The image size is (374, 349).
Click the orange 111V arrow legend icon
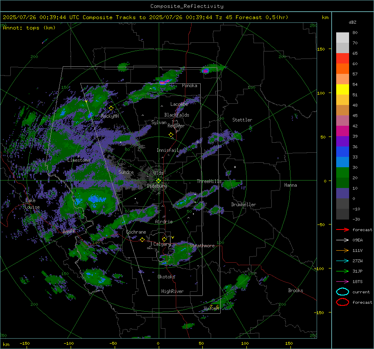(342, 250)
